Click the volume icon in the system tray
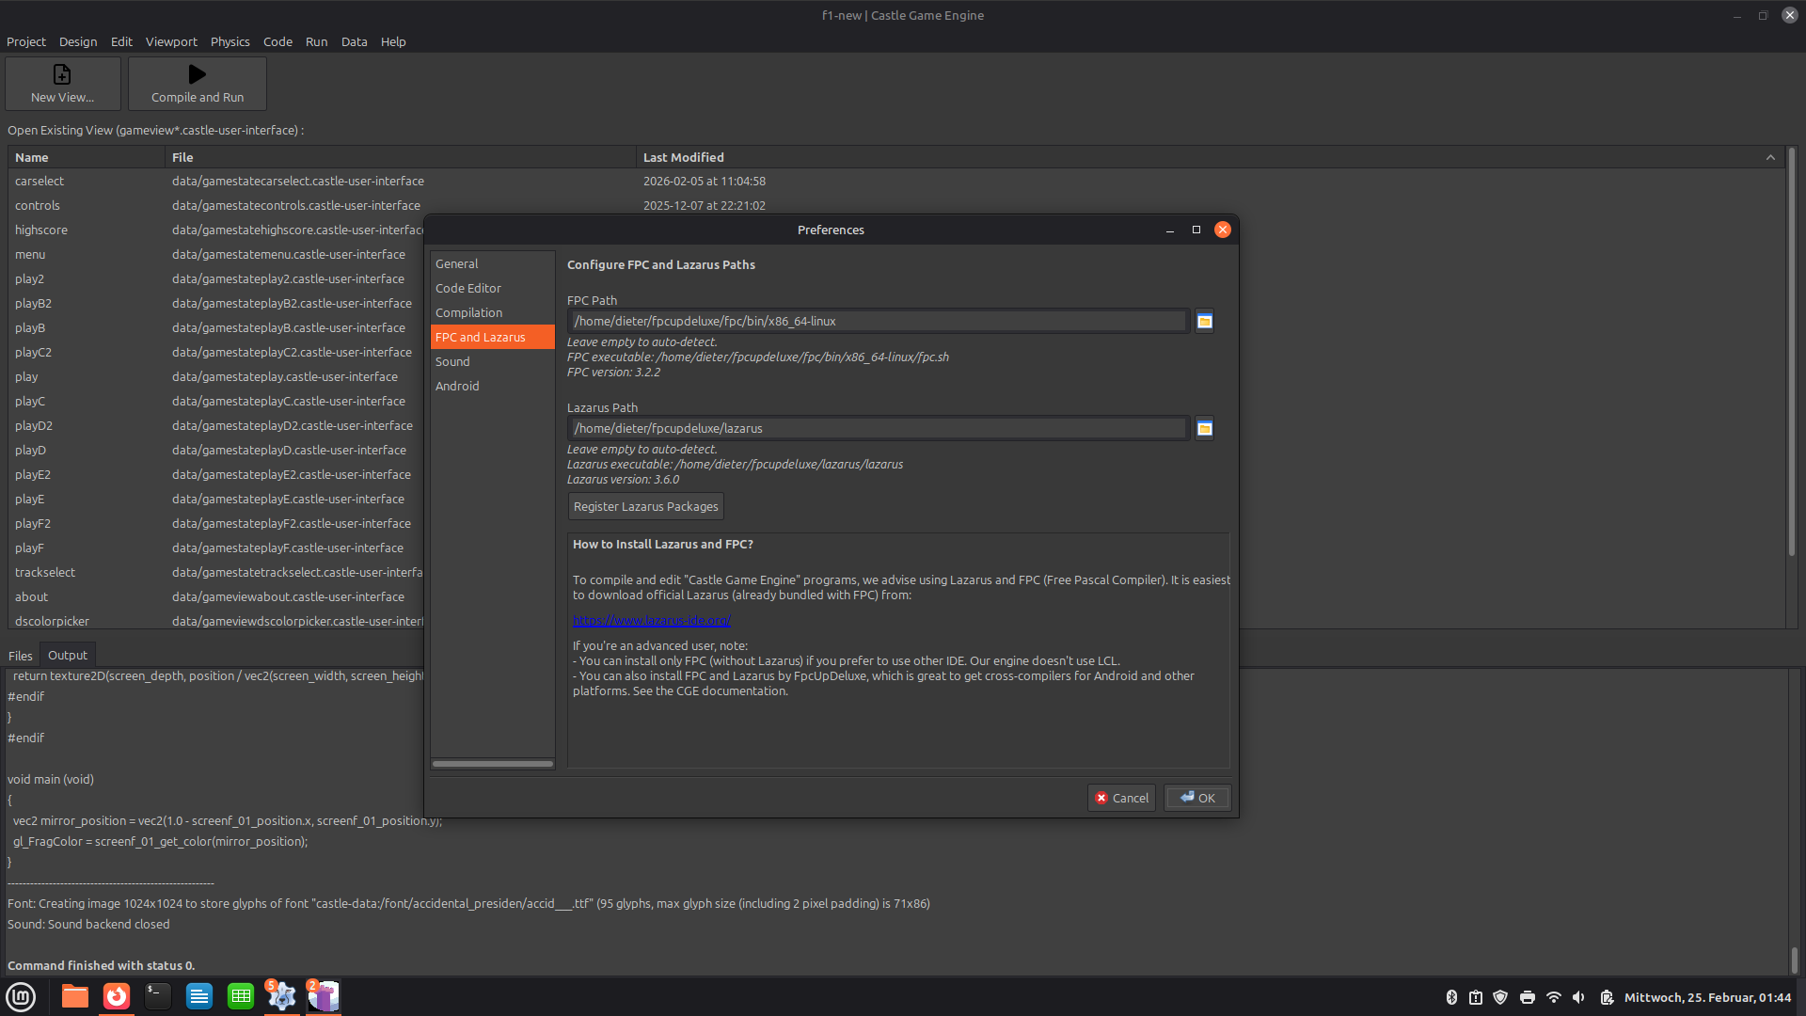1806x1016 pixels. [x=1578, y=997]
